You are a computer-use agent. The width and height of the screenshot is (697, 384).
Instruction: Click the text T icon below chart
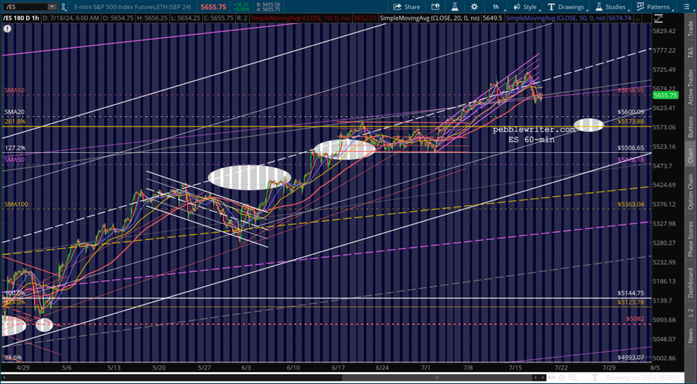click(x=595, y=378)
